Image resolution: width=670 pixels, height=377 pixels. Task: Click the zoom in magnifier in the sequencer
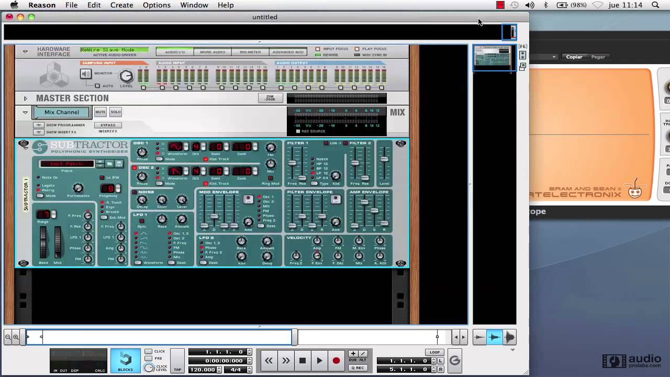(x=16, y=338)
